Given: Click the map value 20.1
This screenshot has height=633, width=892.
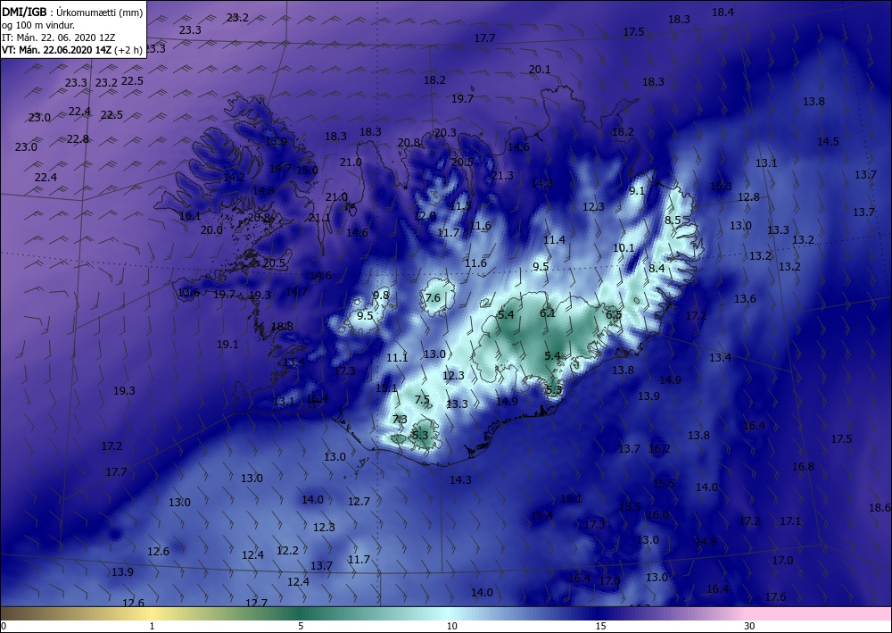Looking at the screenshot, I should [540, 70].
